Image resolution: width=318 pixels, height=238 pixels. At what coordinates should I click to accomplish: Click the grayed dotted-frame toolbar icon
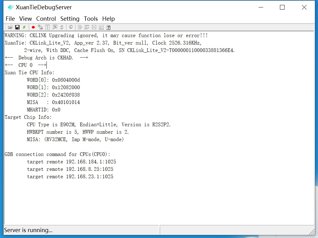101,27
